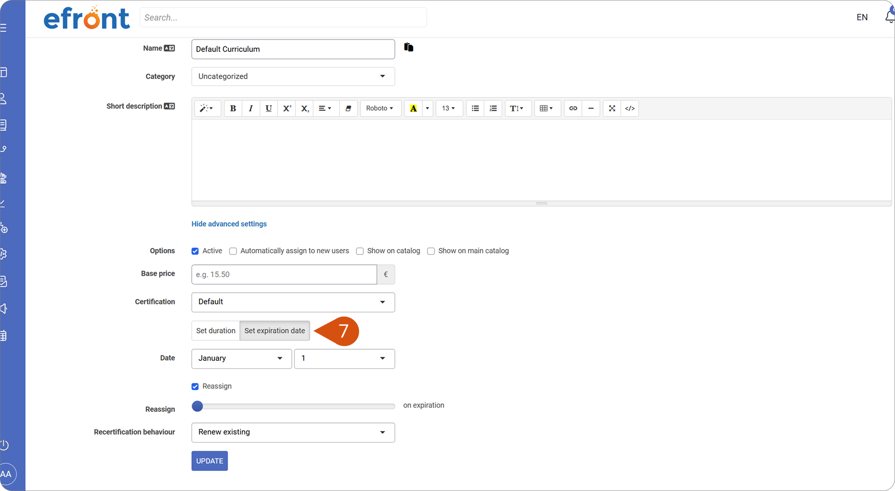Toggle bold formatting in description editor

pyautogui.click(x=233, y=108)
